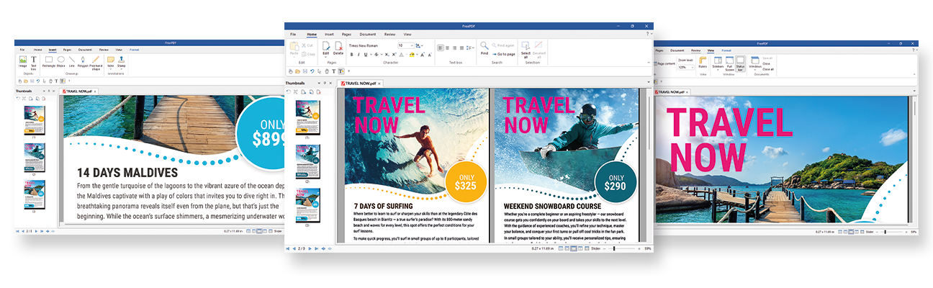Toggle Bold formatting in Character group

[351, 54]
